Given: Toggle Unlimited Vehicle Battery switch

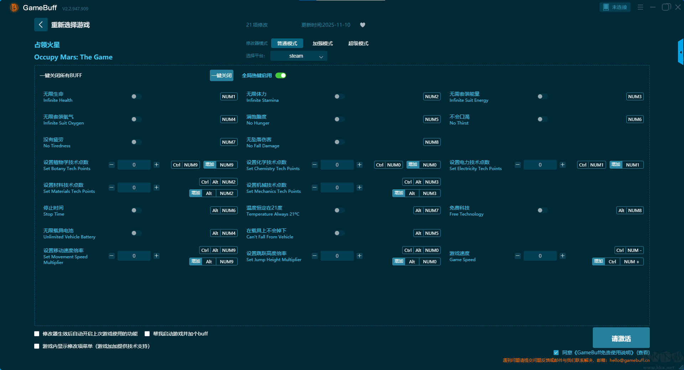Looking at the screenshot, I should pyautogui.click(x=136, y=233).
